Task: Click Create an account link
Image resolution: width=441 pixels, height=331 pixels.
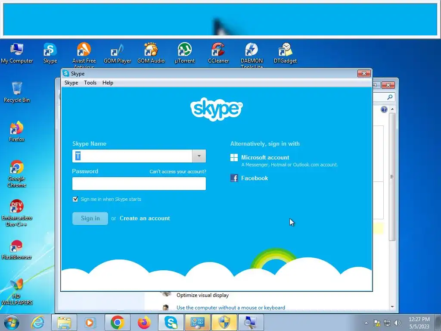Action: pyautogui.click(x=145, y=219)
